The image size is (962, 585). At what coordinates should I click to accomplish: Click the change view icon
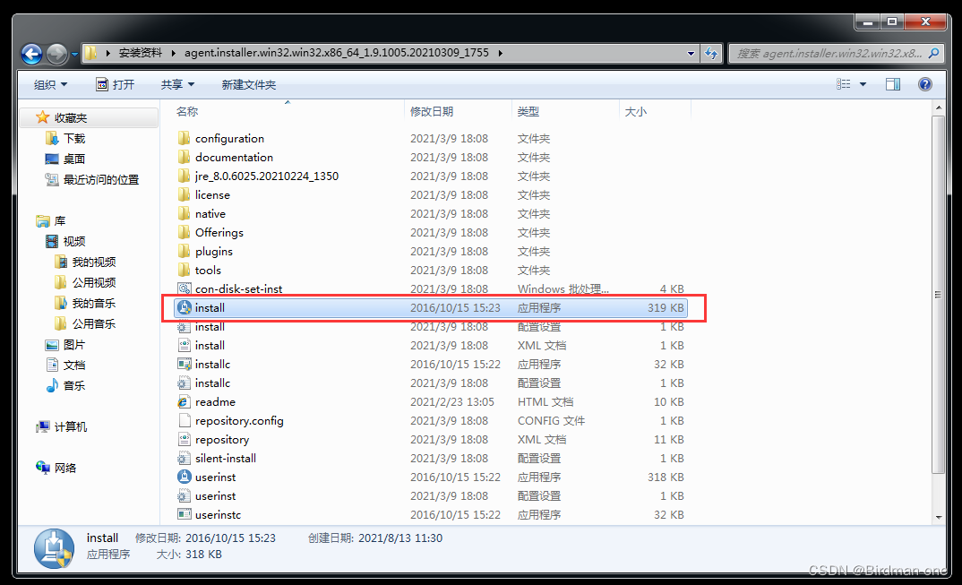pyautogui.click(x=844, y=84)
